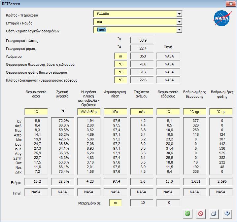Click January air temperature 5,9
237x222 pixels.
coord(37,121)
